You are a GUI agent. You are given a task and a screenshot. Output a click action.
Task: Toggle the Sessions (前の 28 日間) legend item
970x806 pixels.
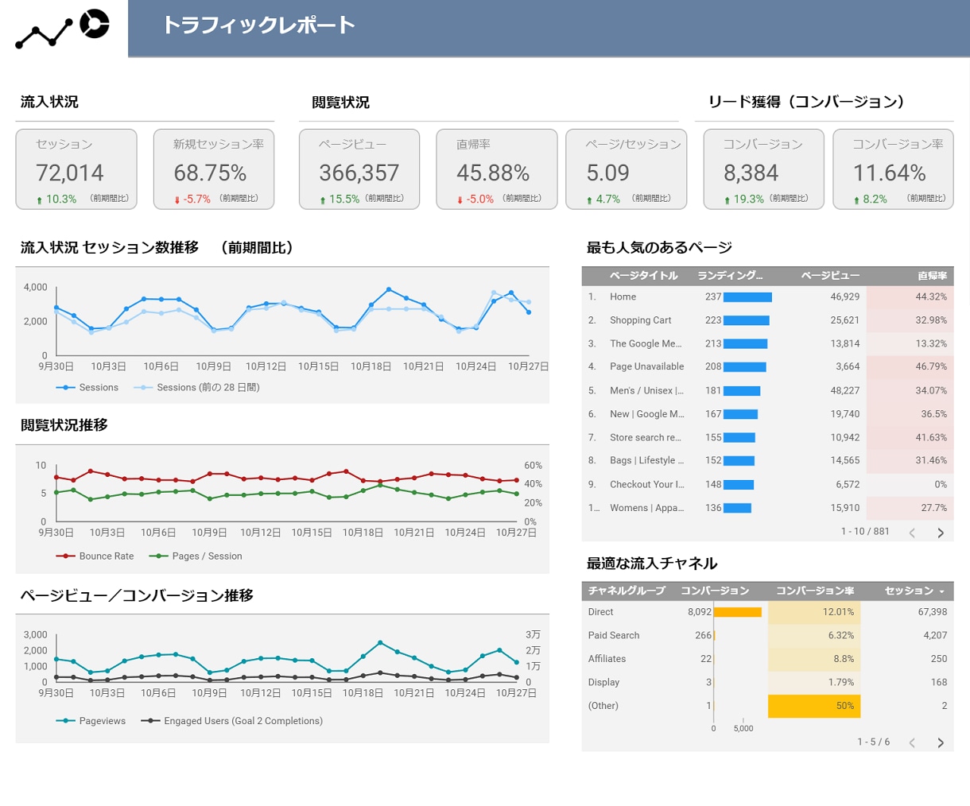coord(196,387)
